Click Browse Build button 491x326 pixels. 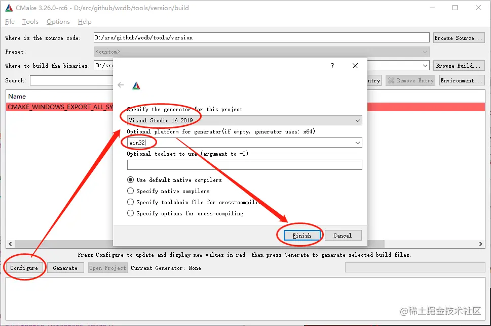coord(459,66)
